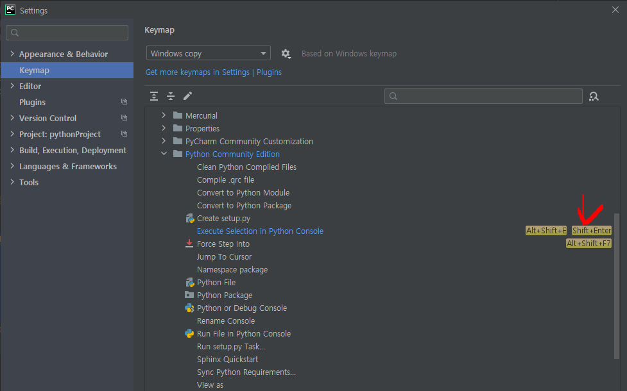Click the Create setup.py file icon

pyautogui.click(x=190, y=219)
